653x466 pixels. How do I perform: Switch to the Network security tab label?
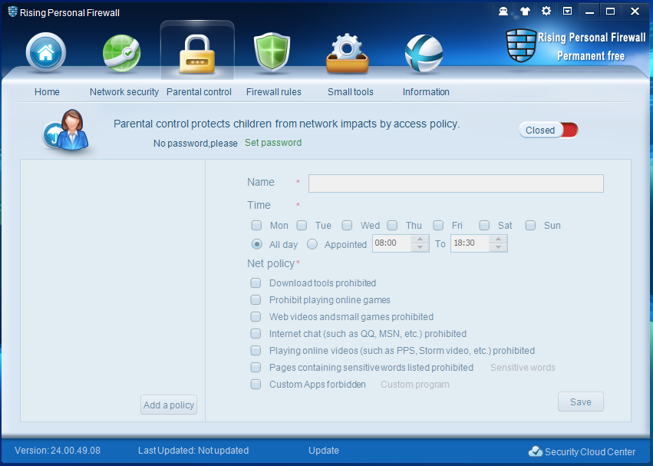point(124,91)
